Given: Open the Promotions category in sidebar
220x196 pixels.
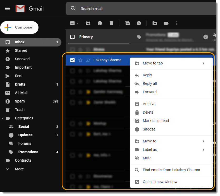Looking at the screenshot, I should [31, 152].
